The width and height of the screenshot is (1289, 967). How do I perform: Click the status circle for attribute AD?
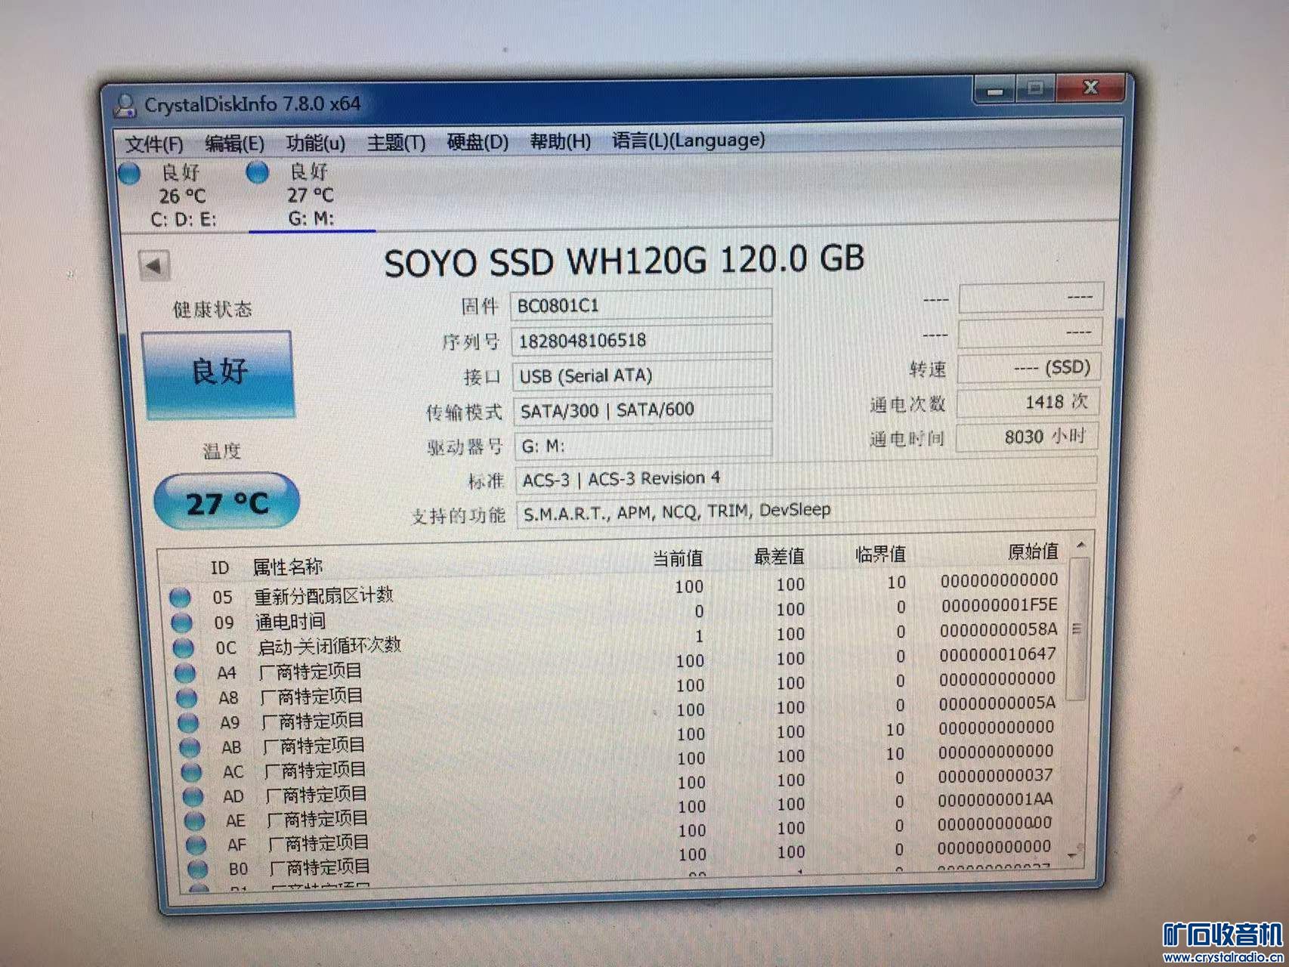[x=193, y=796]
